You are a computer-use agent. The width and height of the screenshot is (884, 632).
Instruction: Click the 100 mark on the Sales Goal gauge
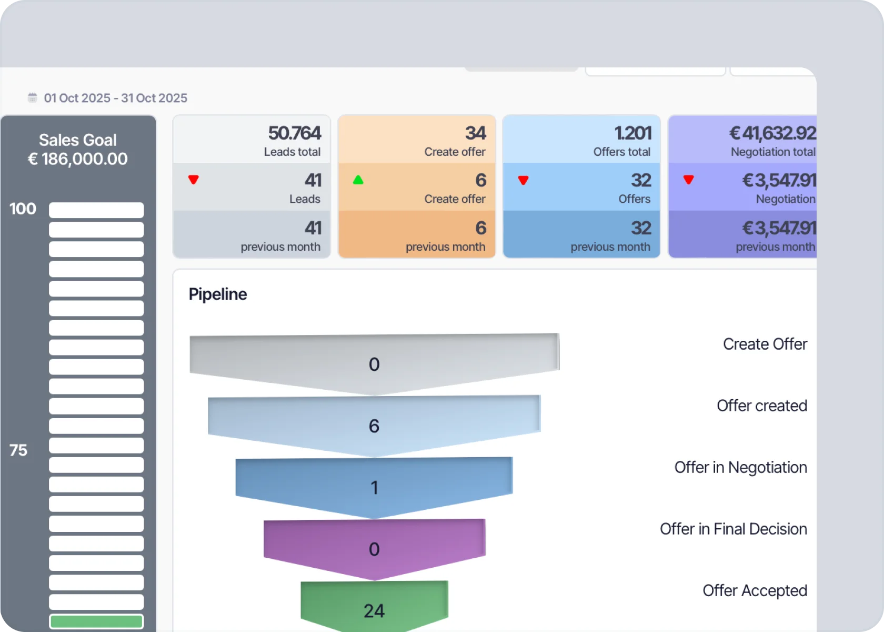[23, 209]
